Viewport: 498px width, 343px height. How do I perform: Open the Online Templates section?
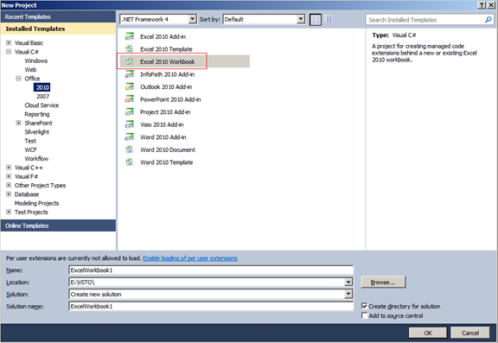tap(58, 225)
